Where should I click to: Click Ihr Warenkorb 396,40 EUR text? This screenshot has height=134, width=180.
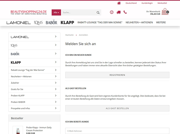pos(153,13)
